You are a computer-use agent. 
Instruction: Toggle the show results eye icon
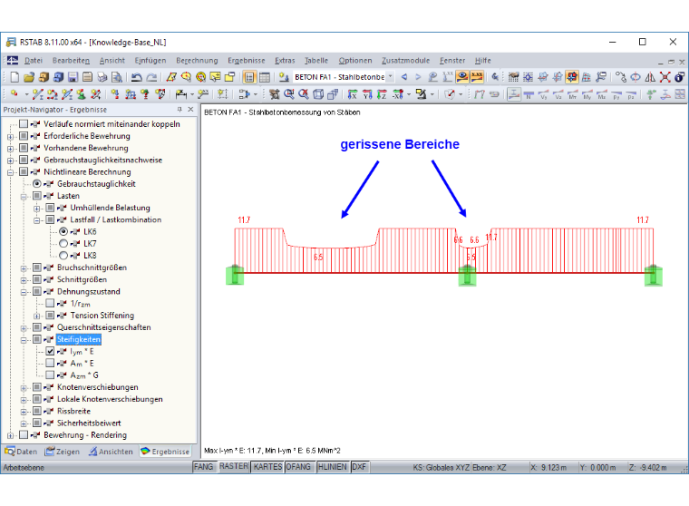pyautogui.click(x=461, y=77)
